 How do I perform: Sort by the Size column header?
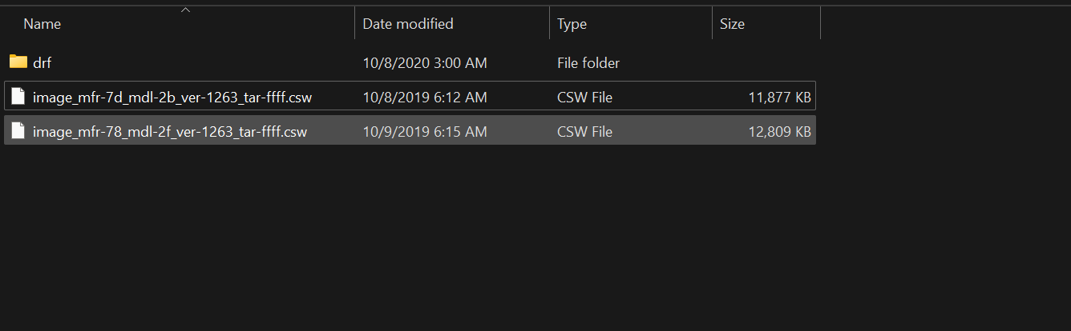(x=732, y=24)
